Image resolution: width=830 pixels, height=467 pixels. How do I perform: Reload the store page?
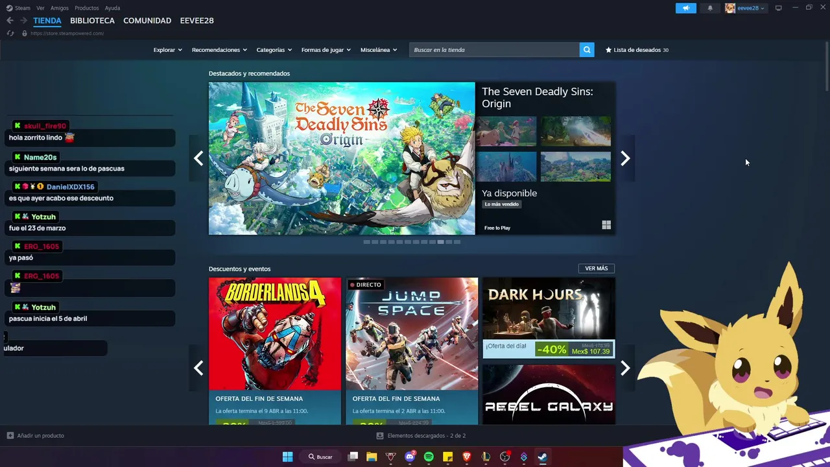[x=10, y=33]
